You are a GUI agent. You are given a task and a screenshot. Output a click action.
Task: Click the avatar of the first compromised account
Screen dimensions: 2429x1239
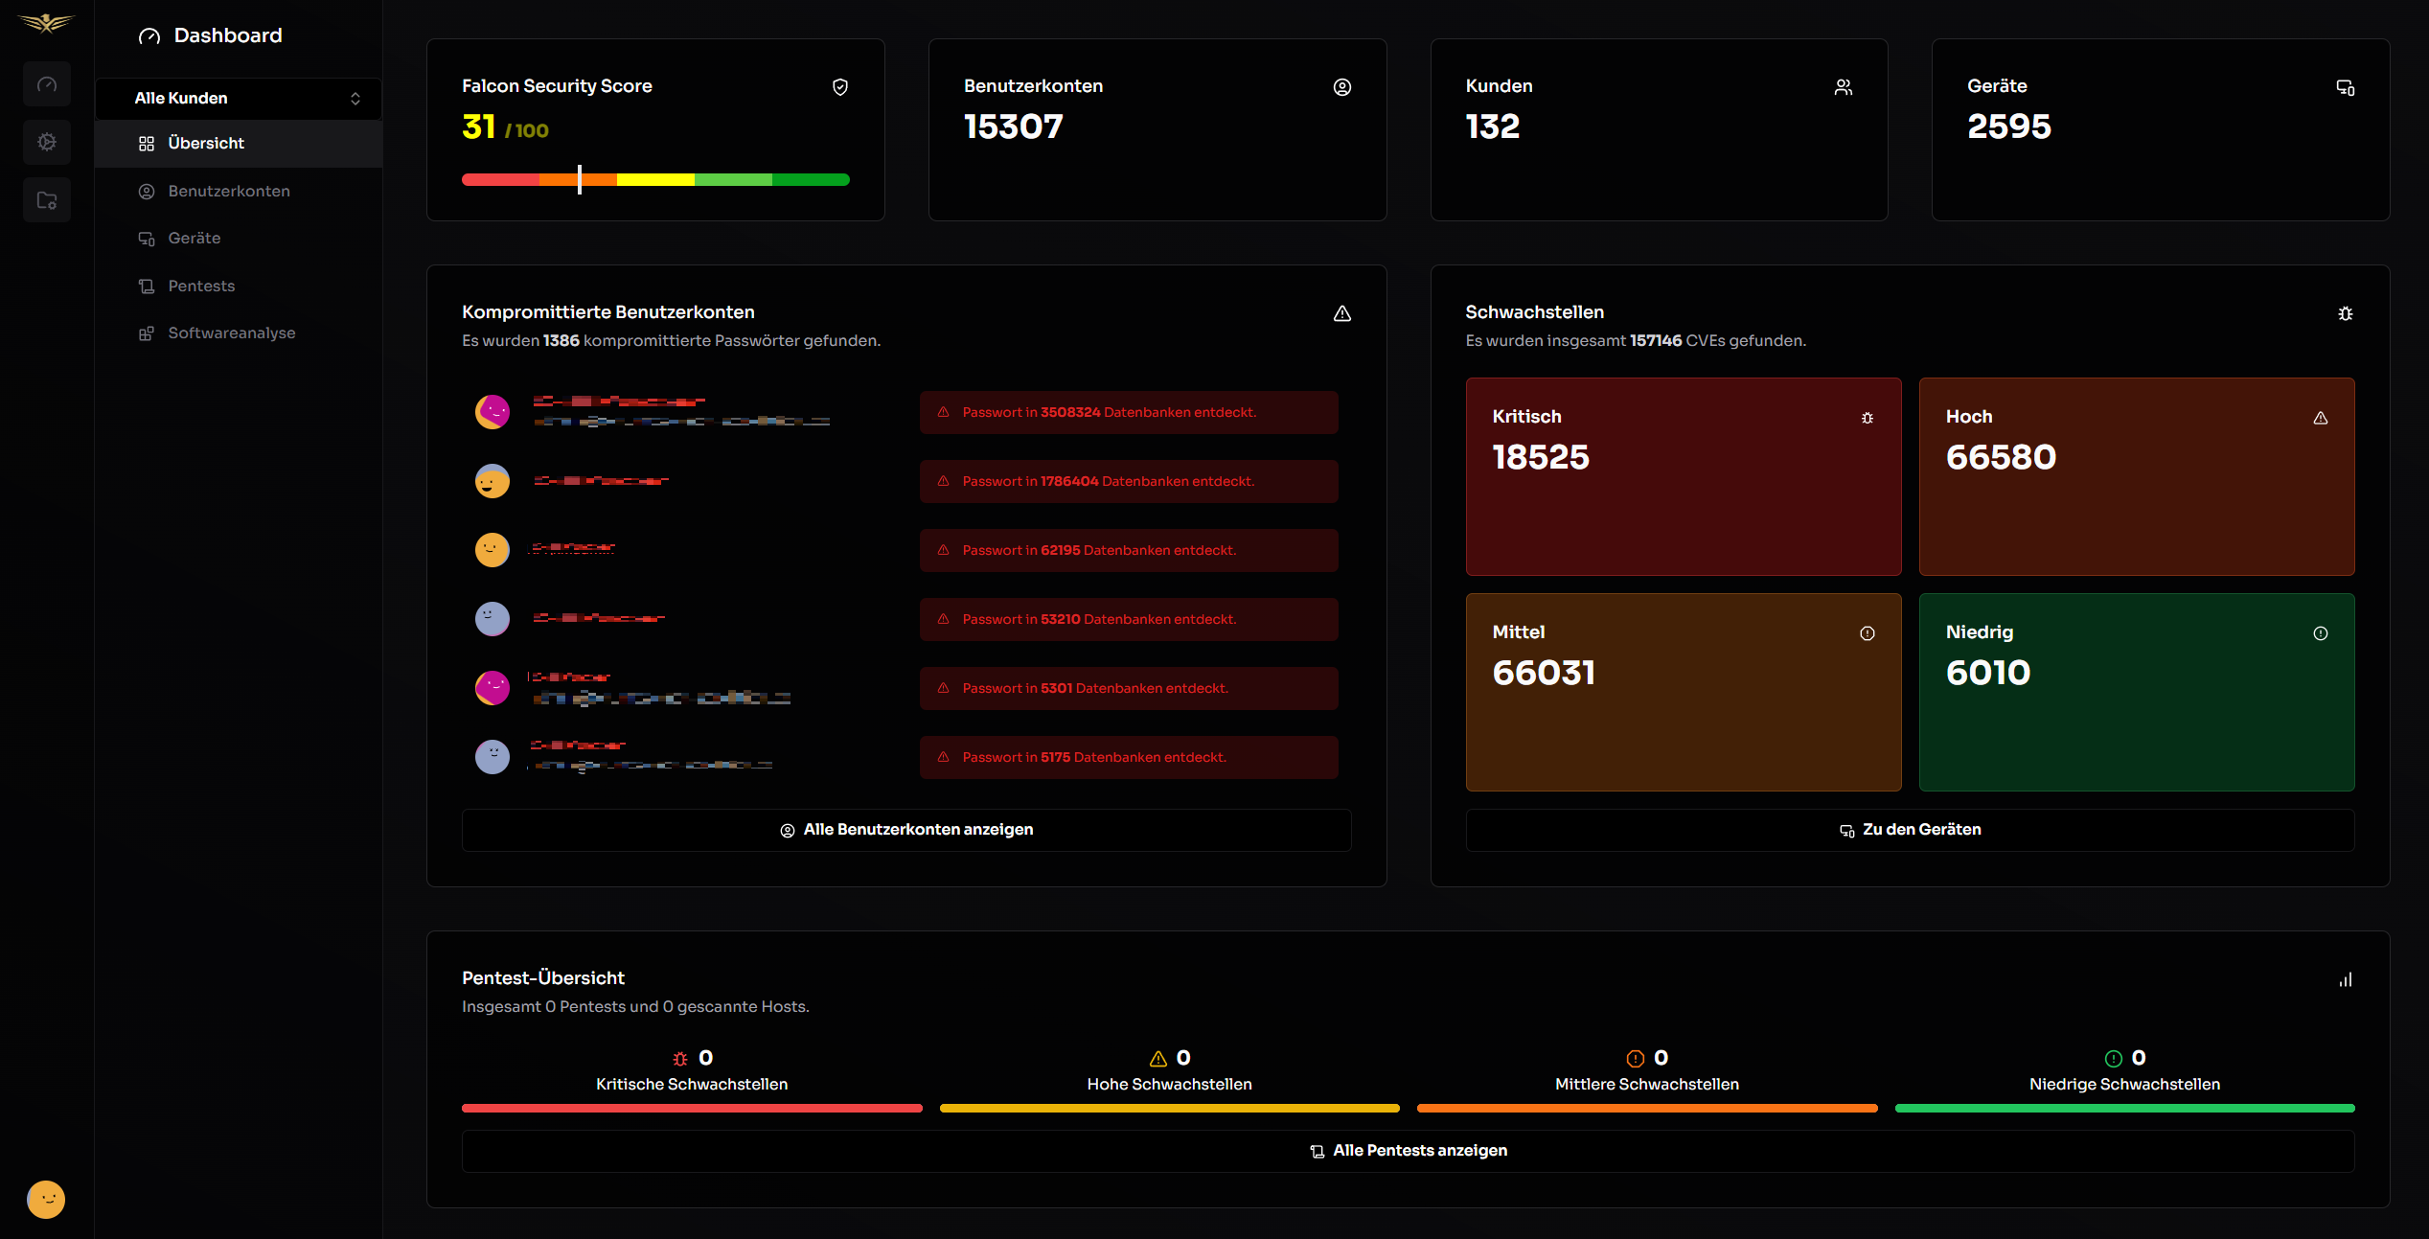[x=493, y=412]
